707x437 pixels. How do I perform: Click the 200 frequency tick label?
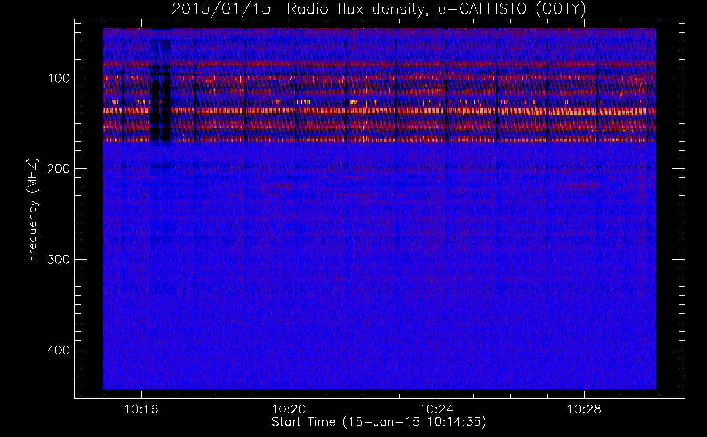pos(59,169)
